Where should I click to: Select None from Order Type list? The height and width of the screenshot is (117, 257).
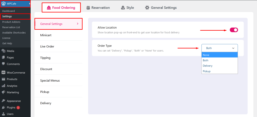coord(220,55)
